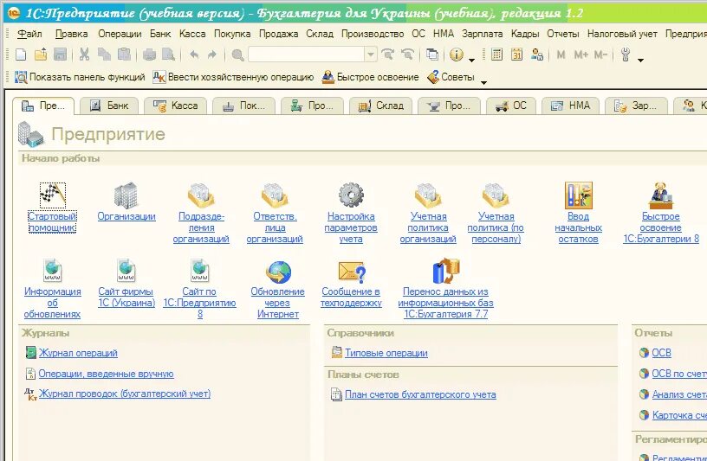The image size is (707, 461).
Task: Open the Операции menu
Action: tap(120, 34)
